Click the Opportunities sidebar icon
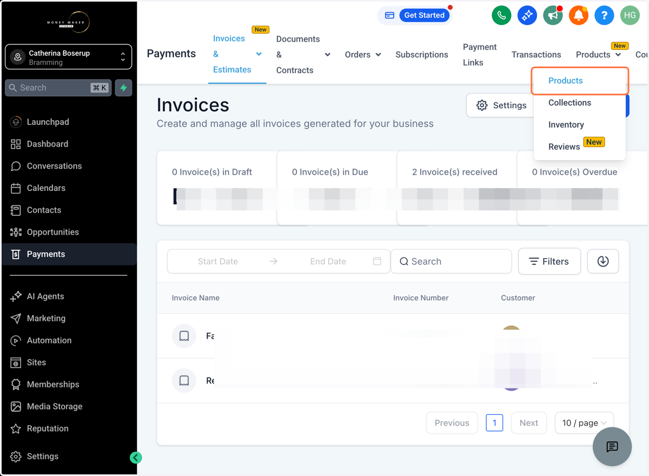649x476 pixels. point(16,232)
